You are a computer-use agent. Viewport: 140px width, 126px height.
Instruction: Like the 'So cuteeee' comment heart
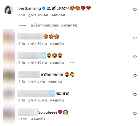[135, 114]
